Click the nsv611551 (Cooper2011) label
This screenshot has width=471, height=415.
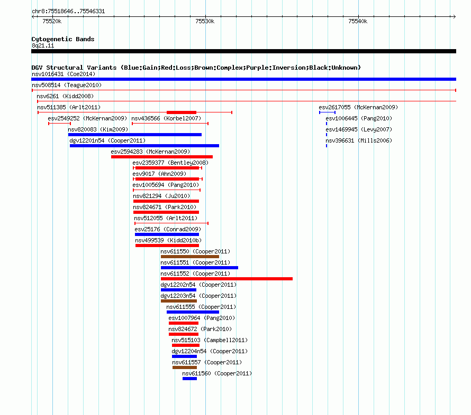(195, 262)
